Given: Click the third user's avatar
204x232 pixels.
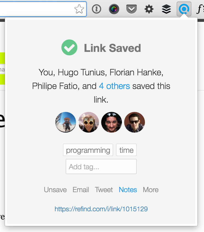Looking at the screenshot, I should click(x=112, y=122).
